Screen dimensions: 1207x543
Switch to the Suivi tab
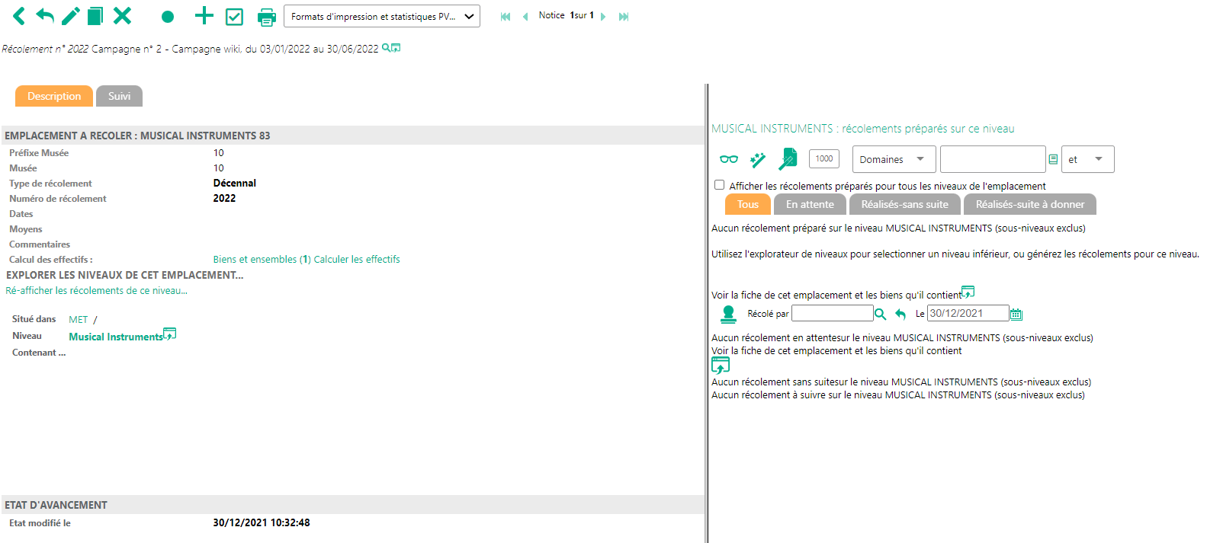[x=119, y=96]
